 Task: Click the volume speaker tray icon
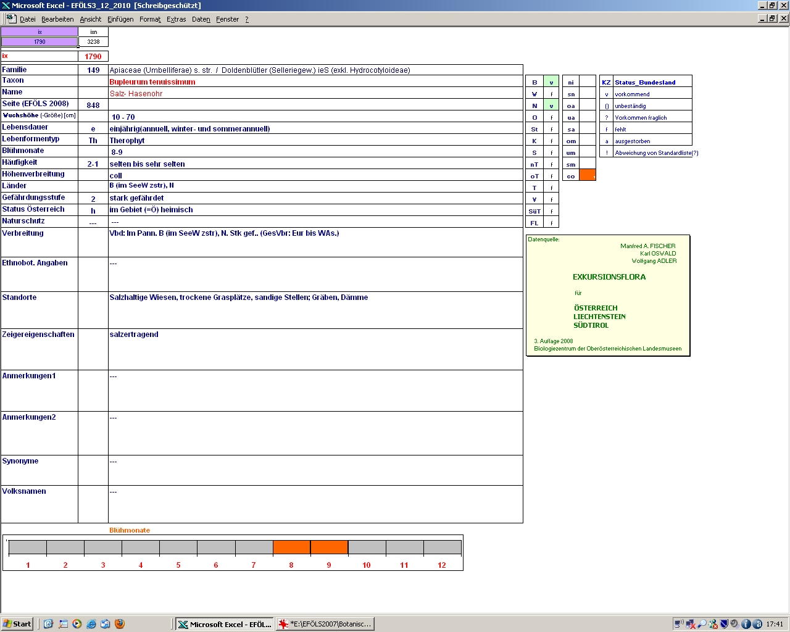[735, 624]
